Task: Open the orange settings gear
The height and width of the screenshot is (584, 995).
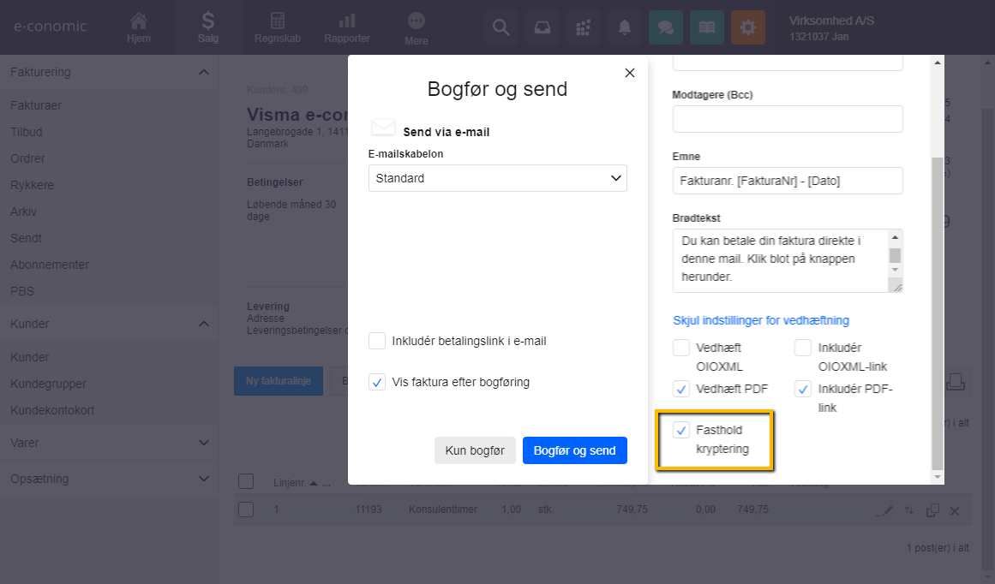Action: (x=748, y=27)
